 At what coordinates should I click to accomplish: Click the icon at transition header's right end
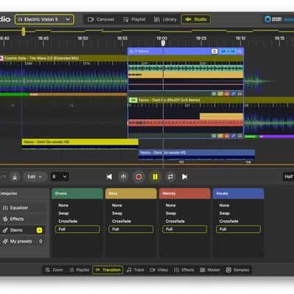pyautogui.click(x=240, y=51)
